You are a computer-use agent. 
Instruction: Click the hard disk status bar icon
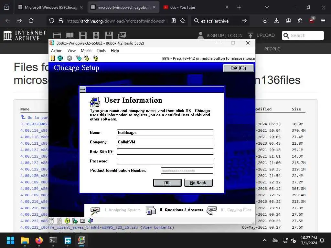(83, 221)
